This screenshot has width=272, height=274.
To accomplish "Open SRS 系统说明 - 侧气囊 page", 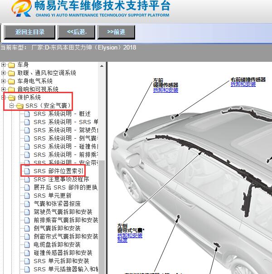I will (66, 138).
